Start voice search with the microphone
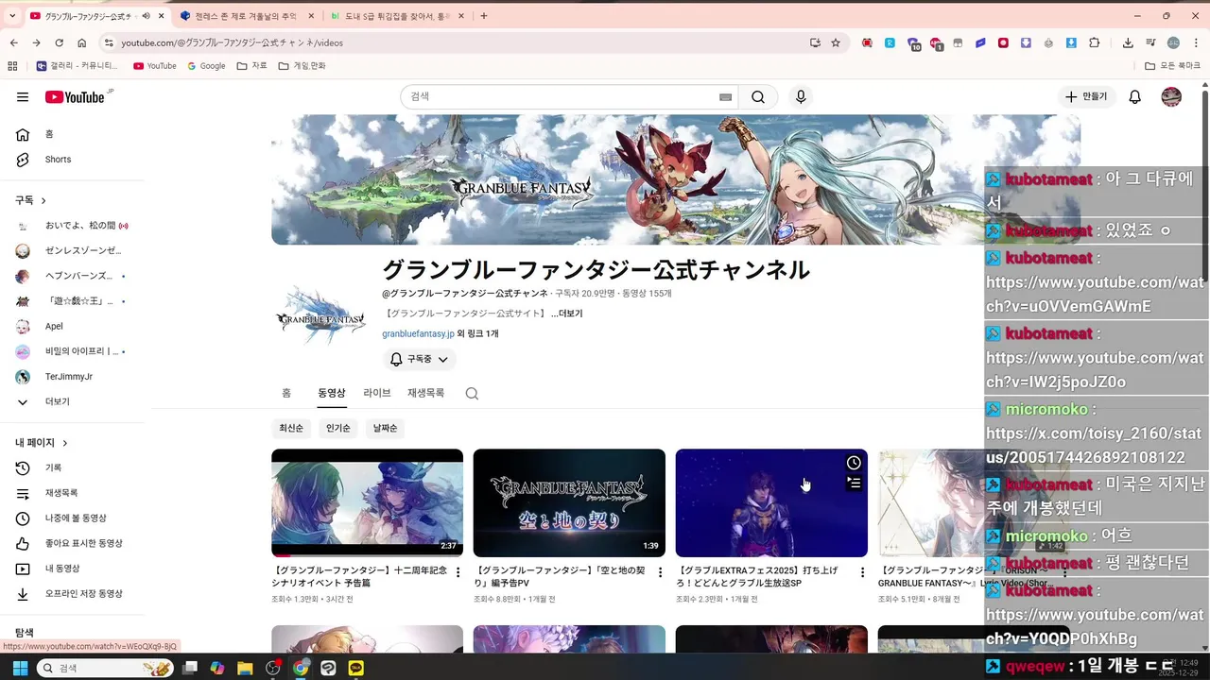 pos(801,96)
